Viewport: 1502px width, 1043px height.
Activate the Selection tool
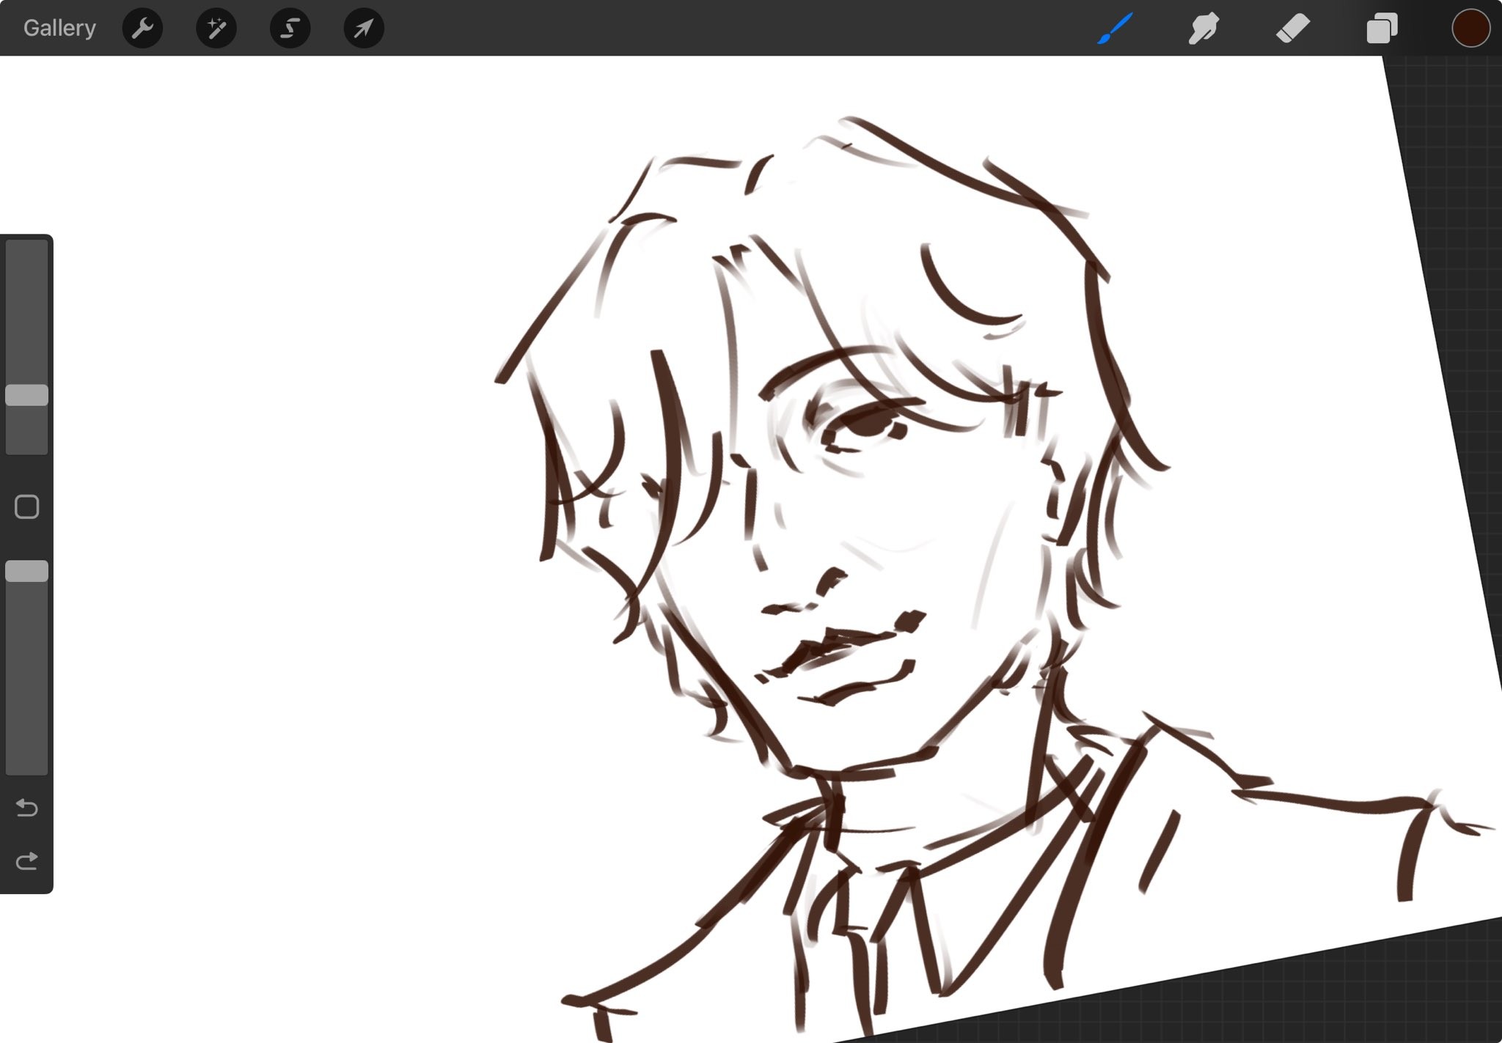coord(290,29)
